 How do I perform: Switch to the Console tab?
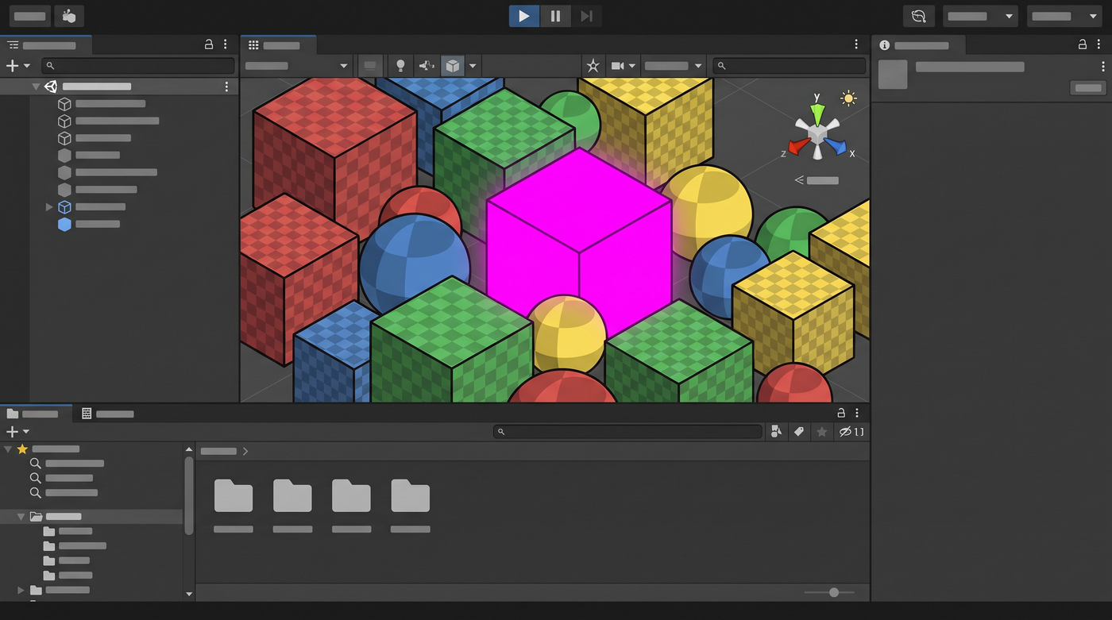click(107, 414)
